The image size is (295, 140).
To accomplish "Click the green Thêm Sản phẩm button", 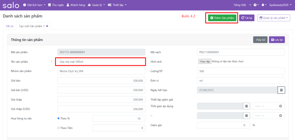I will click(222, 18).
